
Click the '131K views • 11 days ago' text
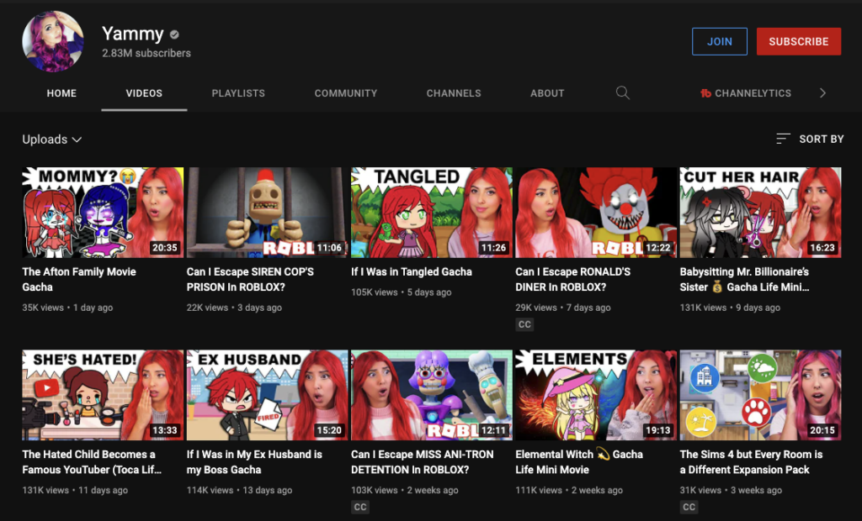[75, 490]
